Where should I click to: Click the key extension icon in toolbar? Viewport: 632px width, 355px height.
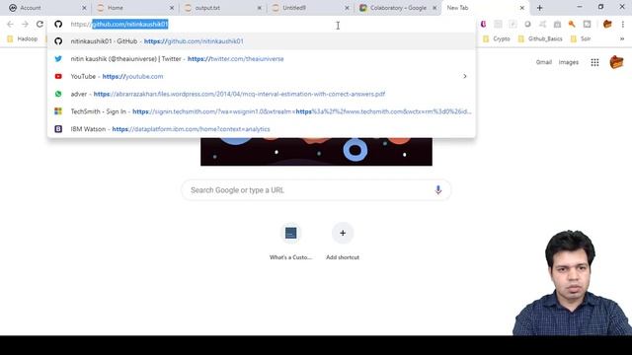pyautogui.click(x=572, y=24)
